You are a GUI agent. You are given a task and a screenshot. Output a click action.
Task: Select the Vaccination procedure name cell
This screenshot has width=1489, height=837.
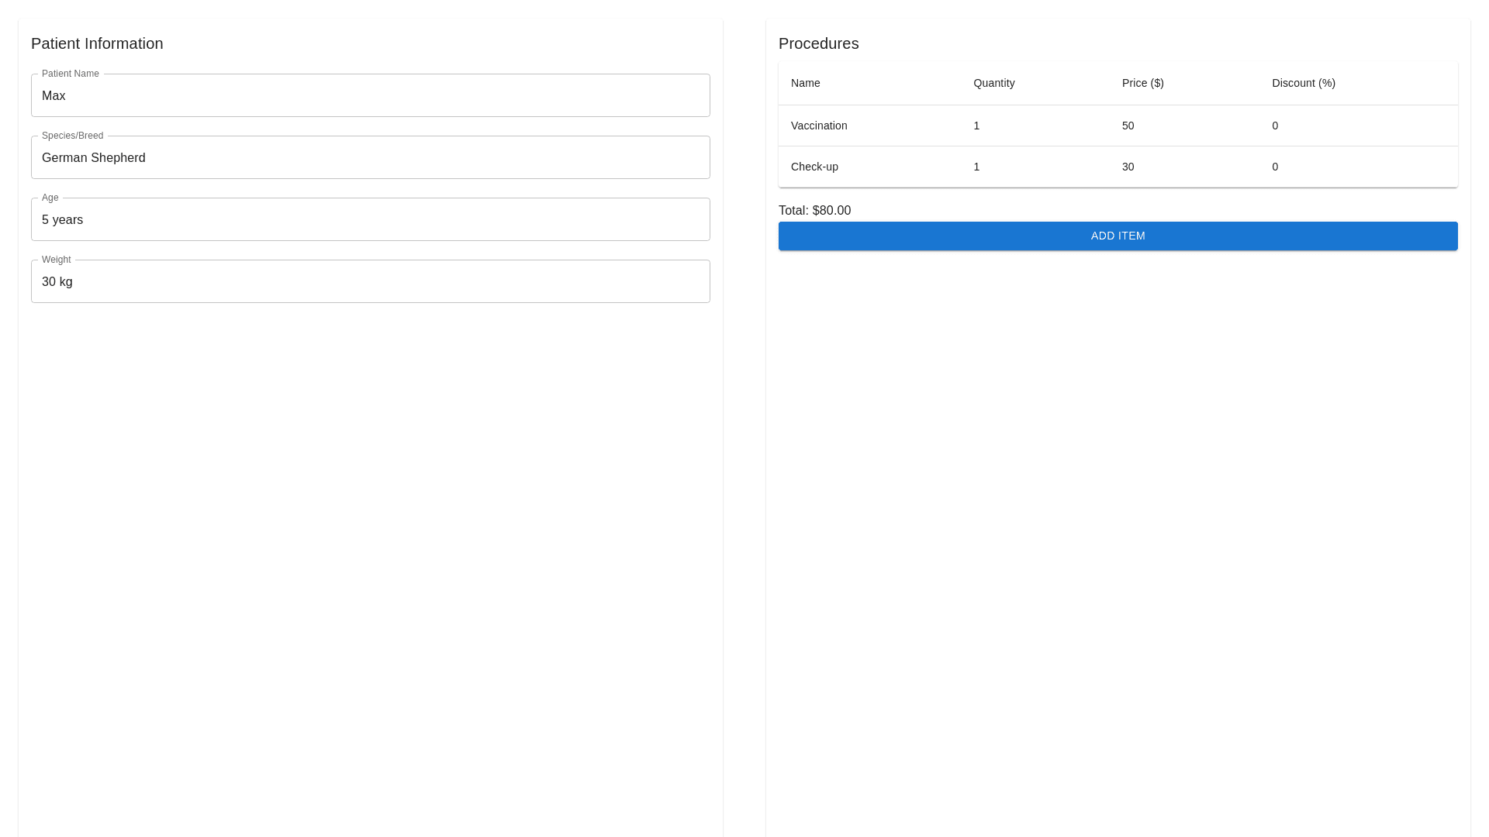(818, 126)
